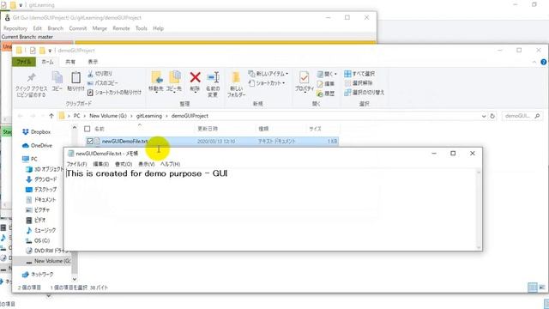Open Notepad Format (書式) menu
Viewport: 549px width, 309px height.
124,164
